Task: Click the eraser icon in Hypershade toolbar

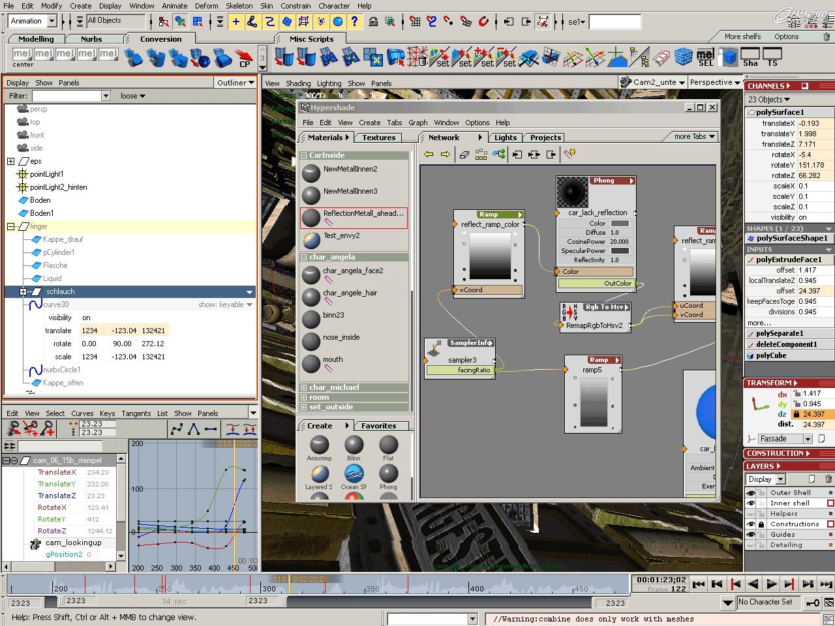Action: (464, 155)
